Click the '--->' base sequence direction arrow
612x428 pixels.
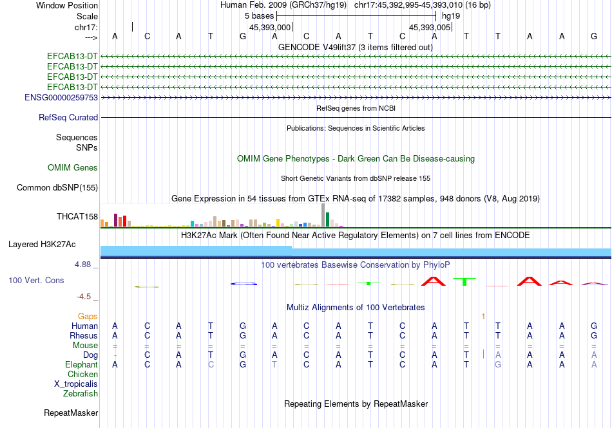pyautogui.click(x=91, y=37)
